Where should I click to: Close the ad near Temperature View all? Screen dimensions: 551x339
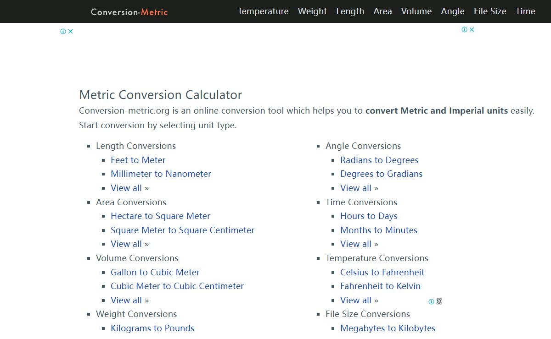point(439,301)
